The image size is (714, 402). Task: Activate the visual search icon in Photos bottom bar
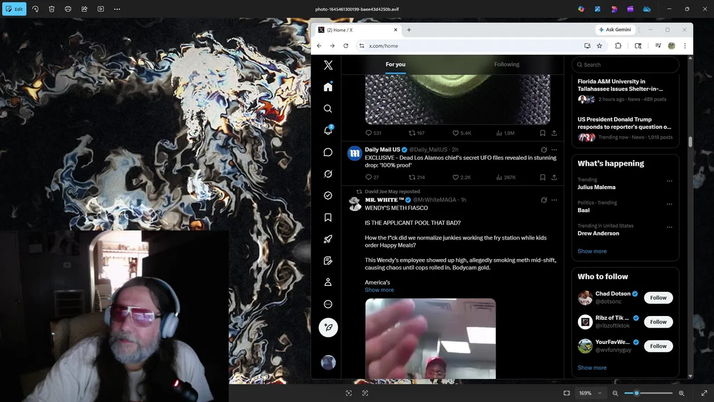coord(349,393)
